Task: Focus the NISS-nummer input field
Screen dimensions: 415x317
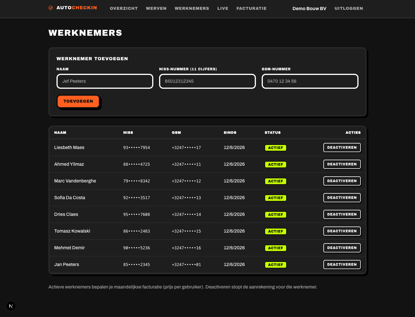Action: (207, 81)
